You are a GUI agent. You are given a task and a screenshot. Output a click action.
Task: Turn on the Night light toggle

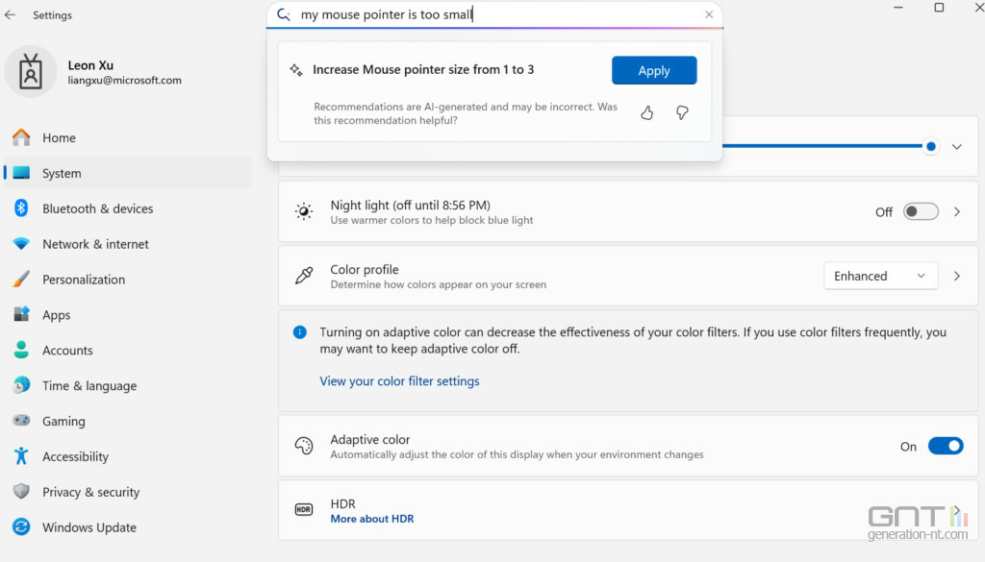[921, 211]
